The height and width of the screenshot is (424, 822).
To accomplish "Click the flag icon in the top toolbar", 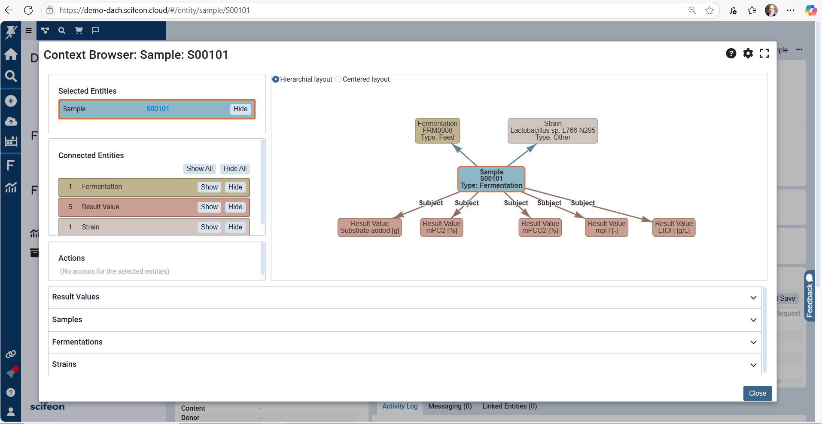I will (95, 30).
